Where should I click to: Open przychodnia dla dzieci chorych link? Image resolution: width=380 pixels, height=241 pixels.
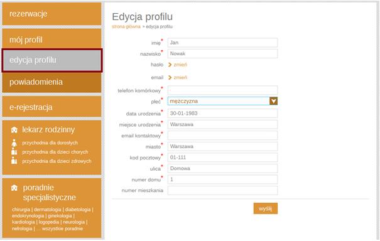click(55, 152)
